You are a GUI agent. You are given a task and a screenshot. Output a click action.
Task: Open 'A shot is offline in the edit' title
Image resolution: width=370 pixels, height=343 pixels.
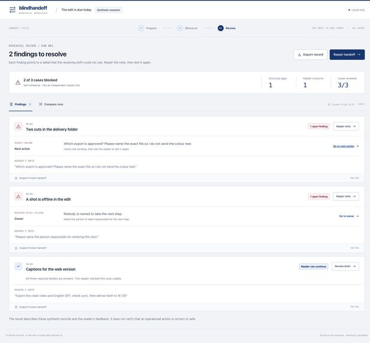(48, 199)
